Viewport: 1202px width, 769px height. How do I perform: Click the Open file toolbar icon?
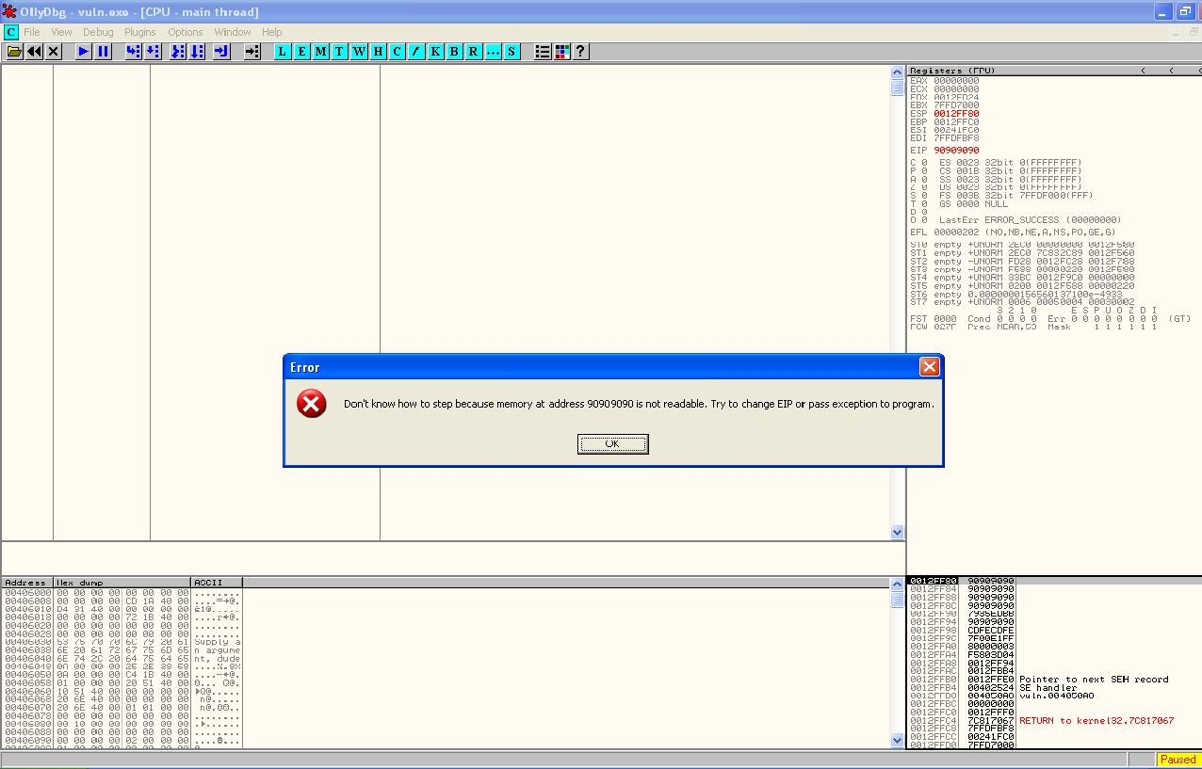[15, 52]
